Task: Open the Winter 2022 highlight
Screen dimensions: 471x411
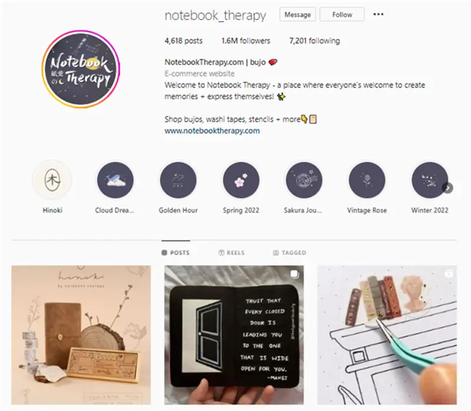Action: pos(430,180)
